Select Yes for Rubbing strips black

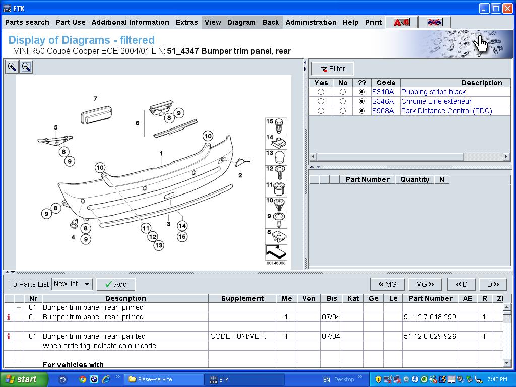[321, 92]
